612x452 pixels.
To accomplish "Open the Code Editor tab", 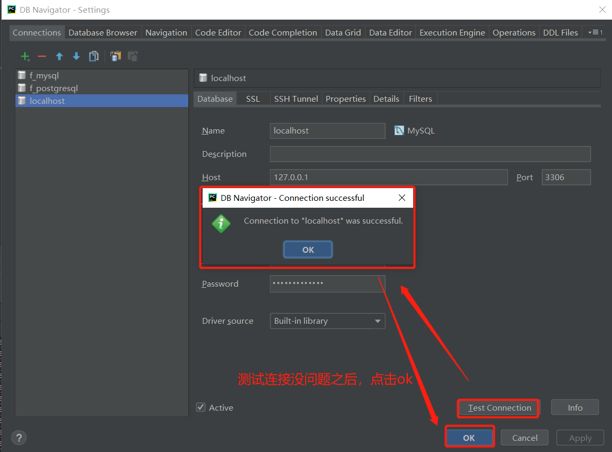I will point(218,33).
